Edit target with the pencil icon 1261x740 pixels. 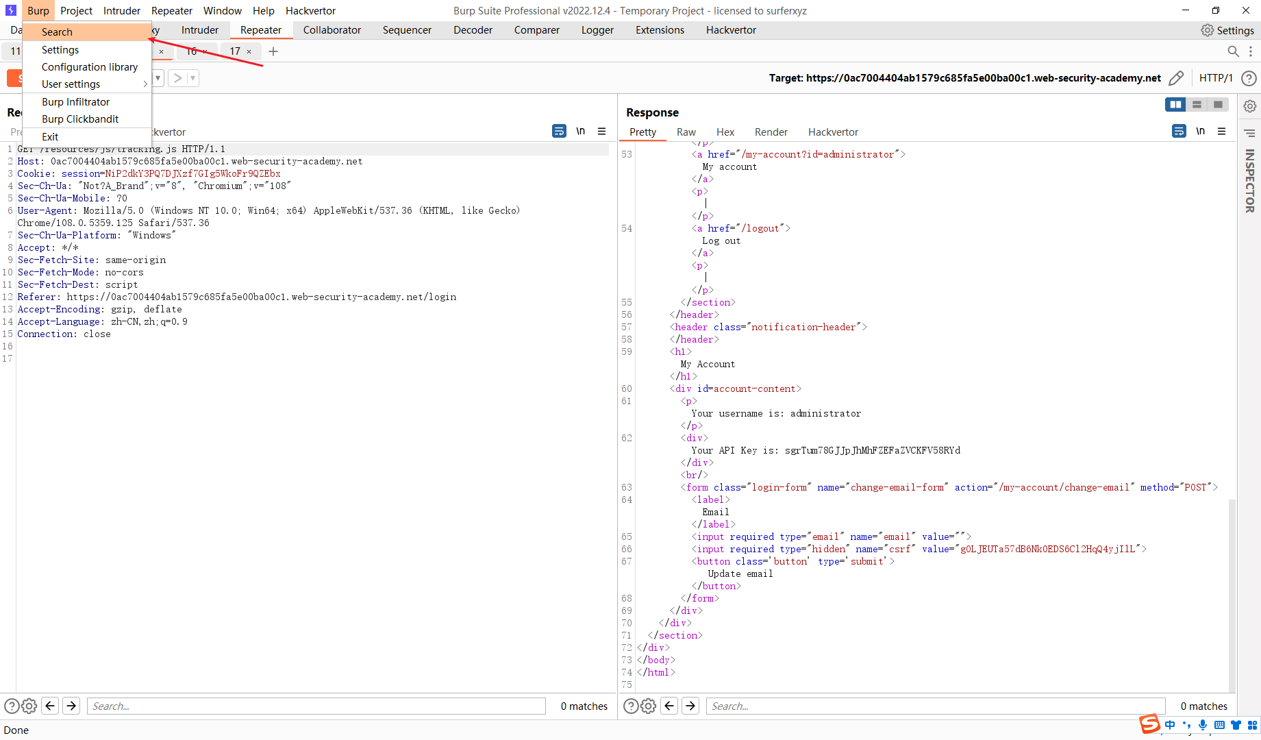point(1176,78)
